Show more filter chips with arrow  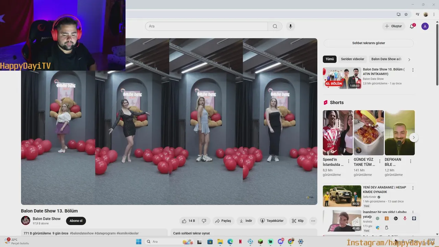(x=409, y=59)
